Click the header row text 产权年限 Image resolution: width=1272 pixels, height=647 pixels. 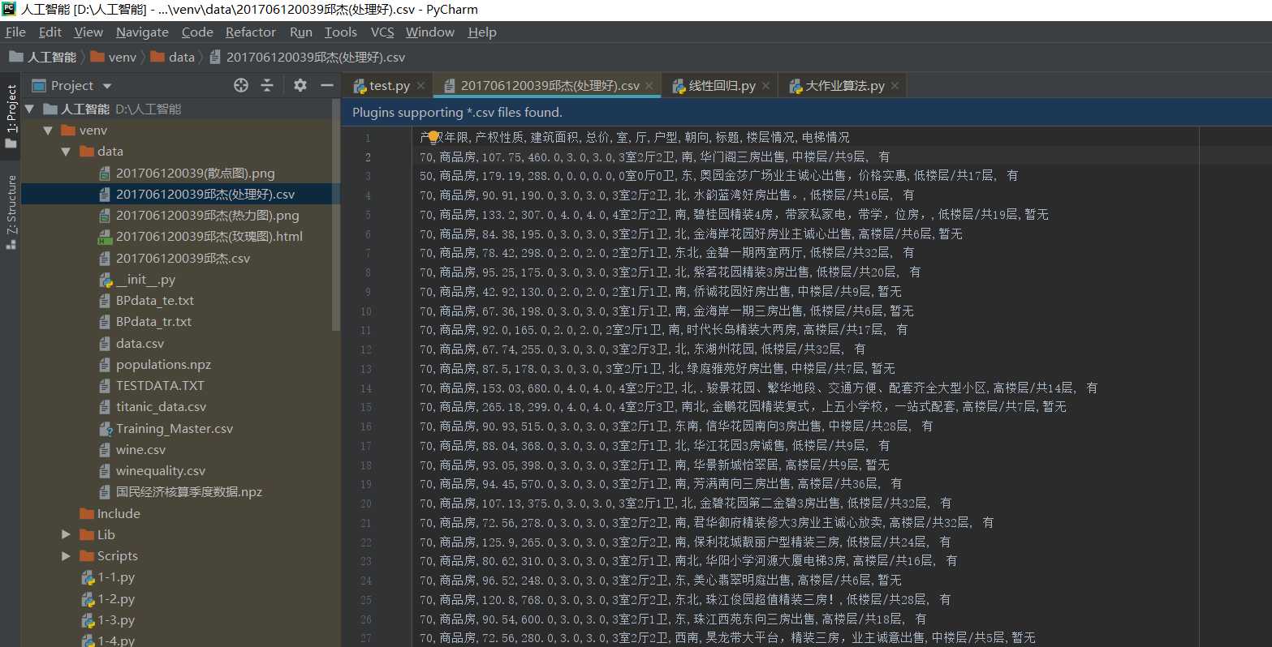444,138
